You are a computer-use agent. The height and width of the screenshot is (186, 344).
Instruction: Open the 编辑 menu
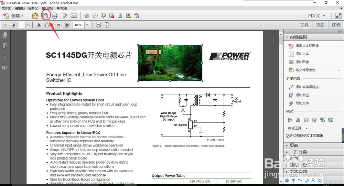point(20,8)
